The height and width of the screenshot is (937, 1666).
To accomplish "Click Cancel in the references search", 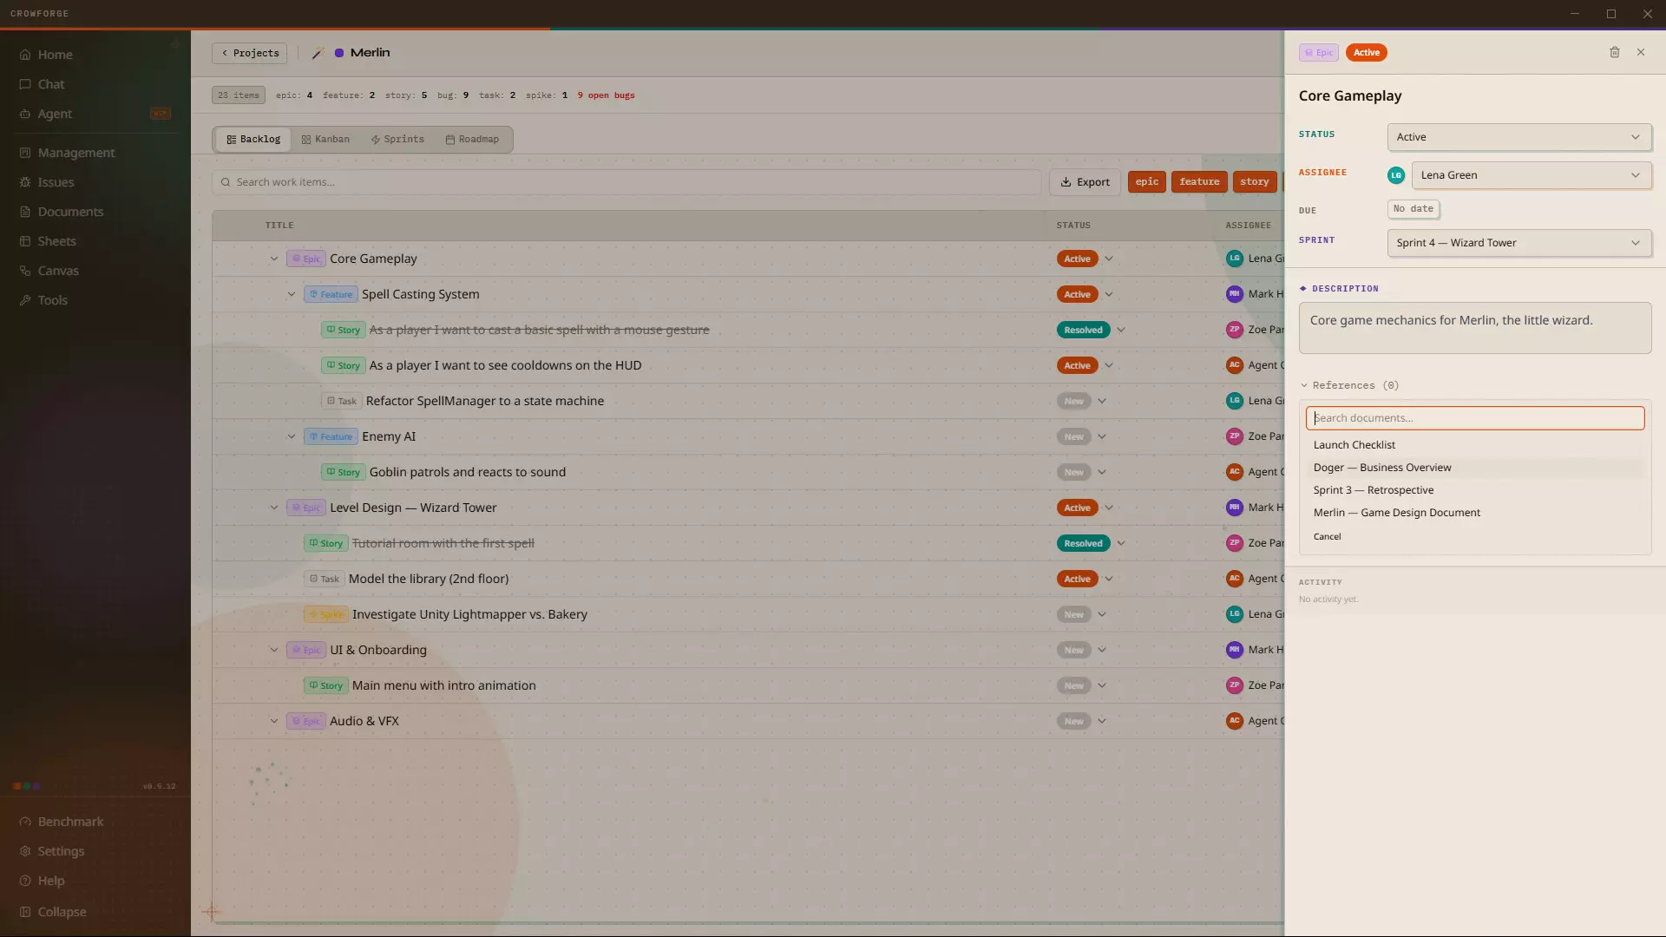I will (1327, 537).
